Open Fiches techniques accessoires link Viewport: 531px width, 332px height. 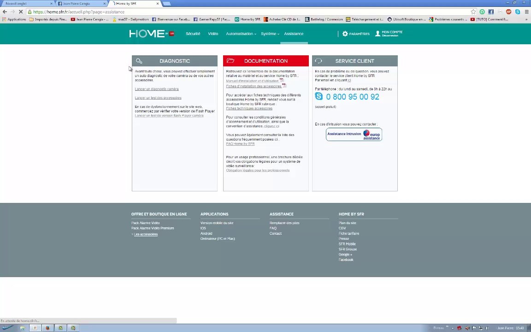coord(249,108)
